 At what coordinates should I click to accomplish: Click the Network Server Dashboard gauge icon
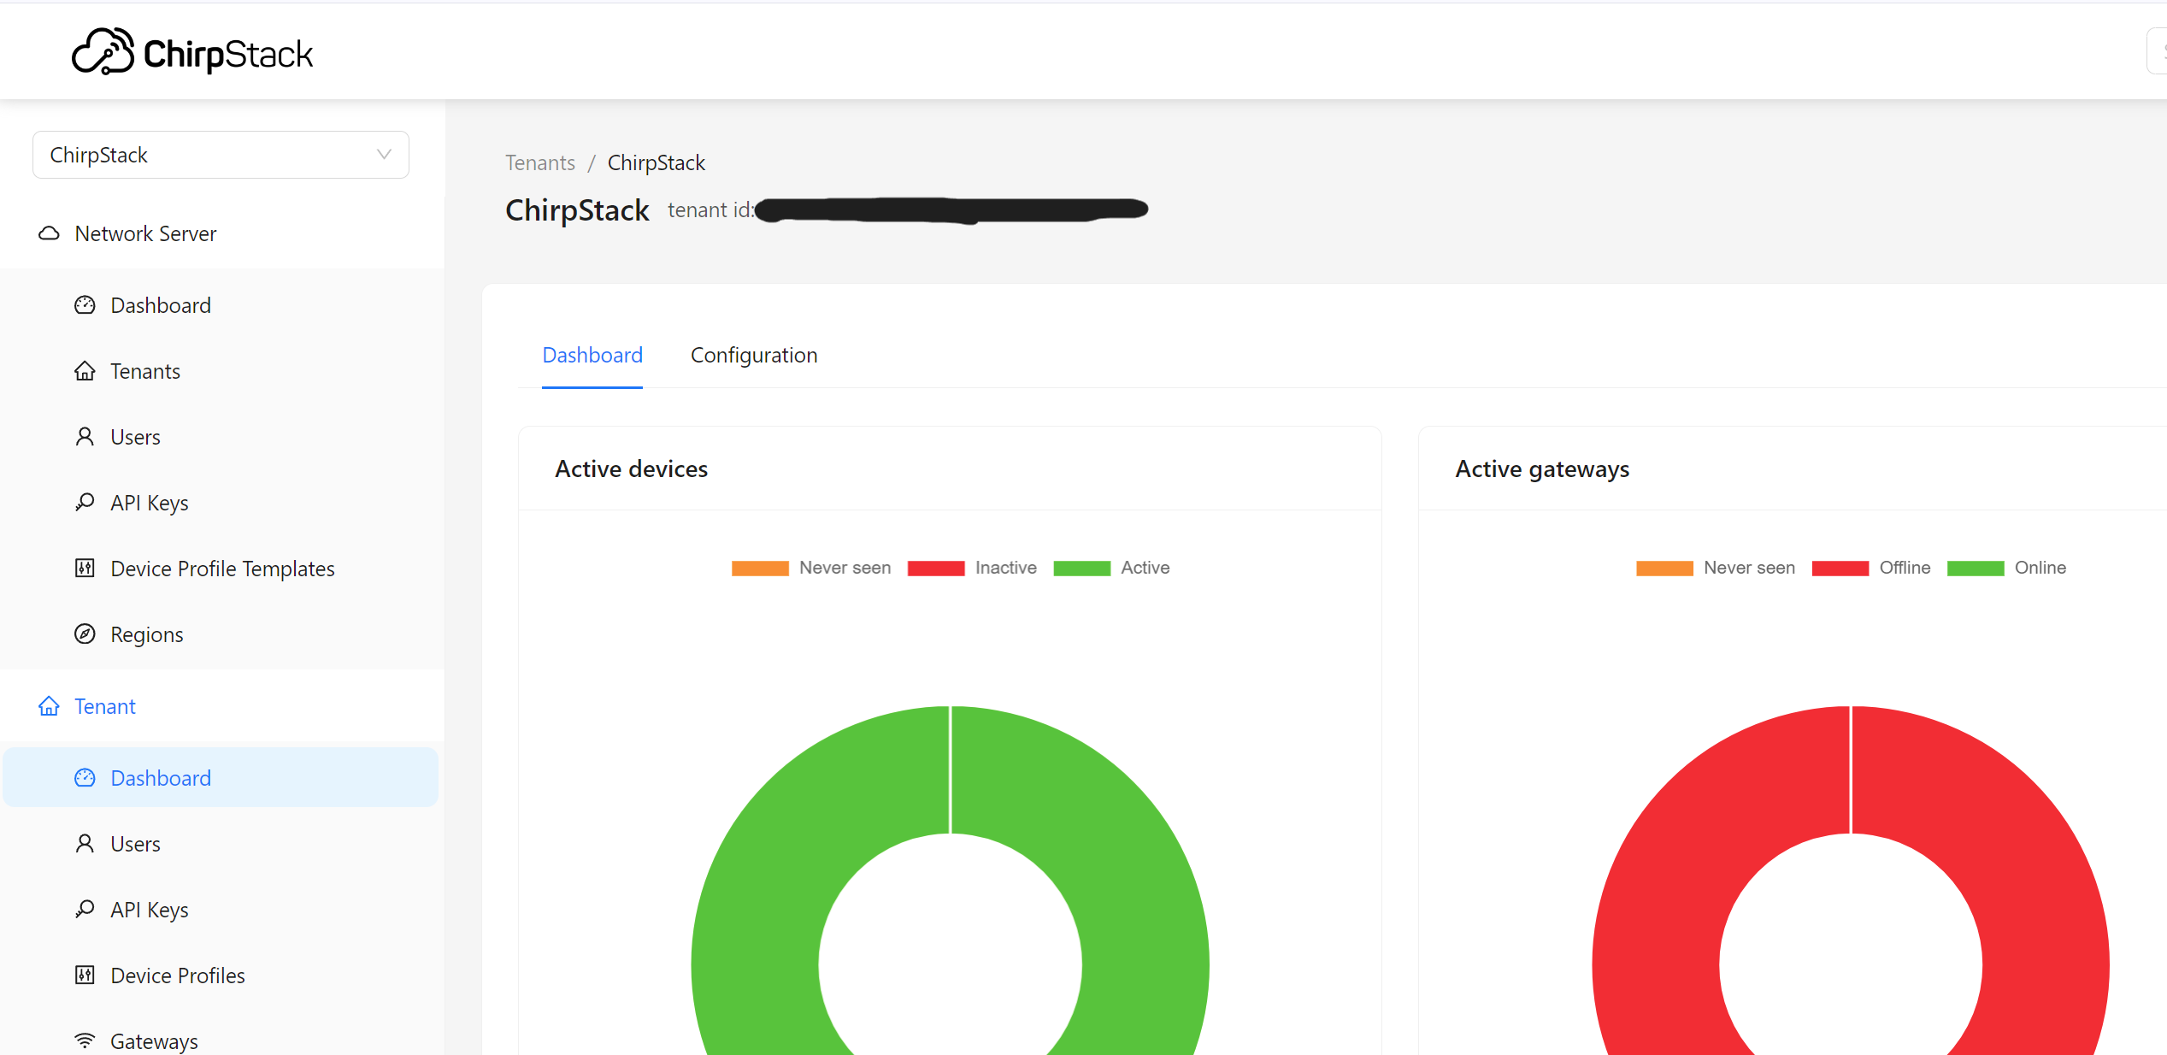tap(85, 305)
